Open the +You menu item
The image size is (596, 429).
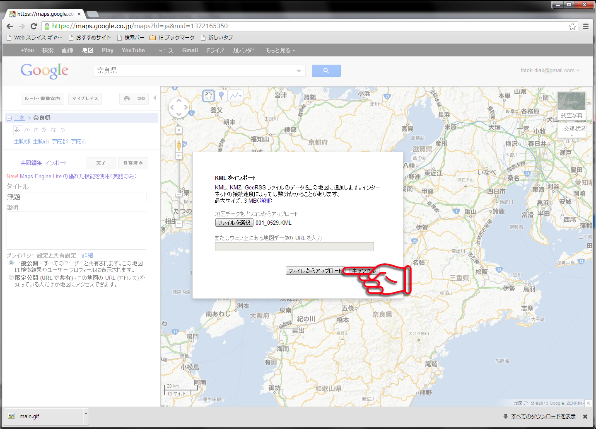click(x=27, y=50)
